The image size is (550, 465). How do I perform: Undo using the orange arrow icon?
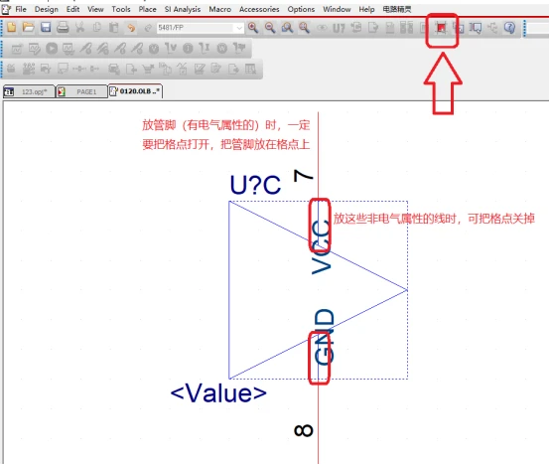131,28
